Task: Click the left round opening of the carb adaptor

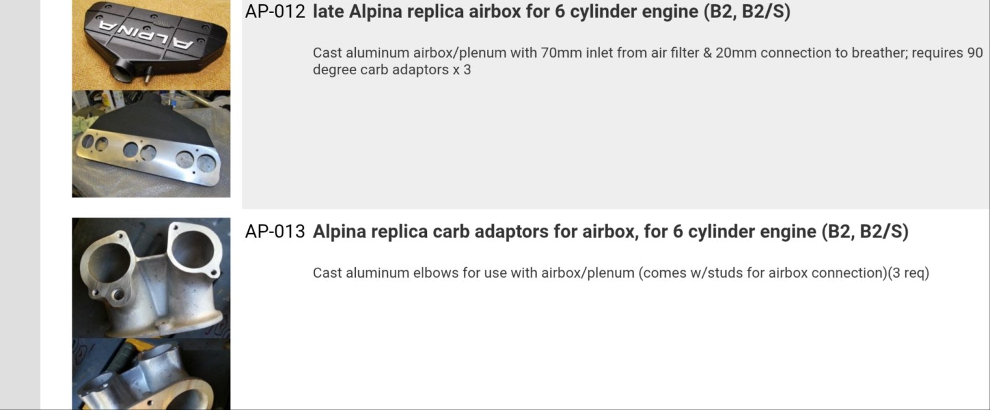Action: click(106, 256)
